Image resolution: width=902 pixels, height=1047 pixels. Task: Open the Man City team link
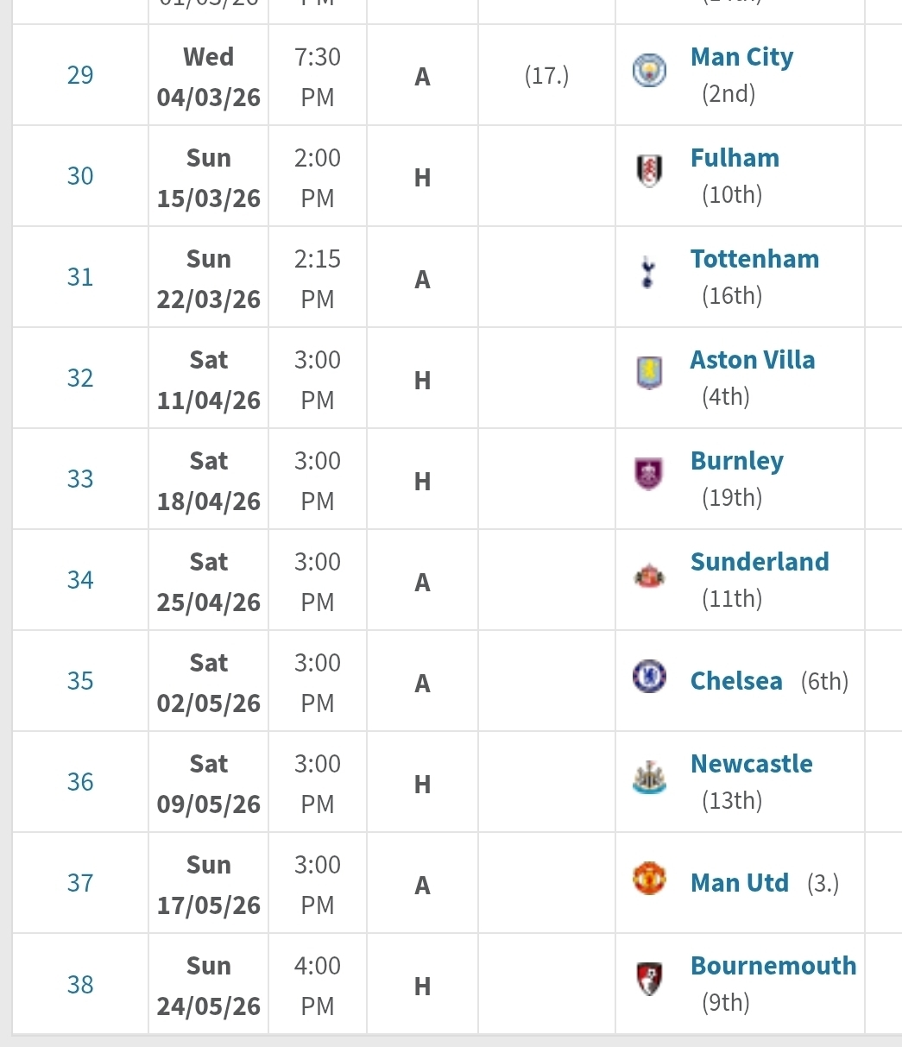[741, 57]
